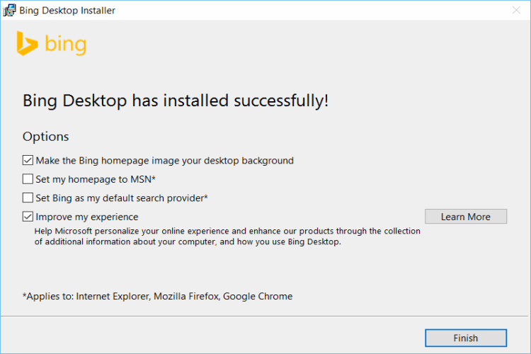This screenshot has width=531, height=354.
Task: Uncheck the Bing homepage image desktop background option
Action: (28, 160)
